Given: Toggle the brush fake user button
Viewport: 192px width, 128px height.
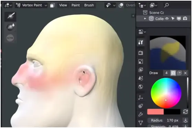Looking at the screenshot, I should 173,73.
